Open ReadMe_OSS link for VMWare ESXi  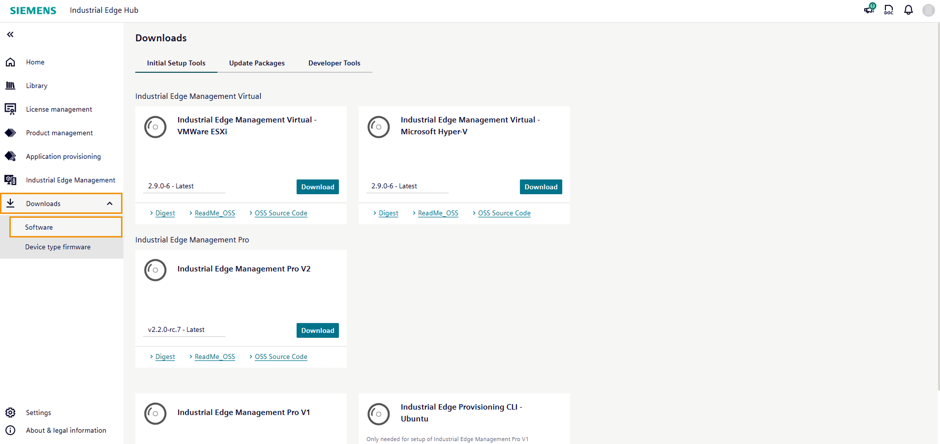pos(215,213)
